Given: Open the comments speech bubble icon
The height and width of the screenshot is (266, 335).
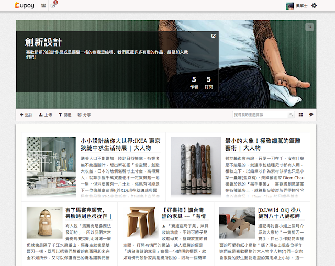Looking at the screenshot, I should [x=311, y=115].
